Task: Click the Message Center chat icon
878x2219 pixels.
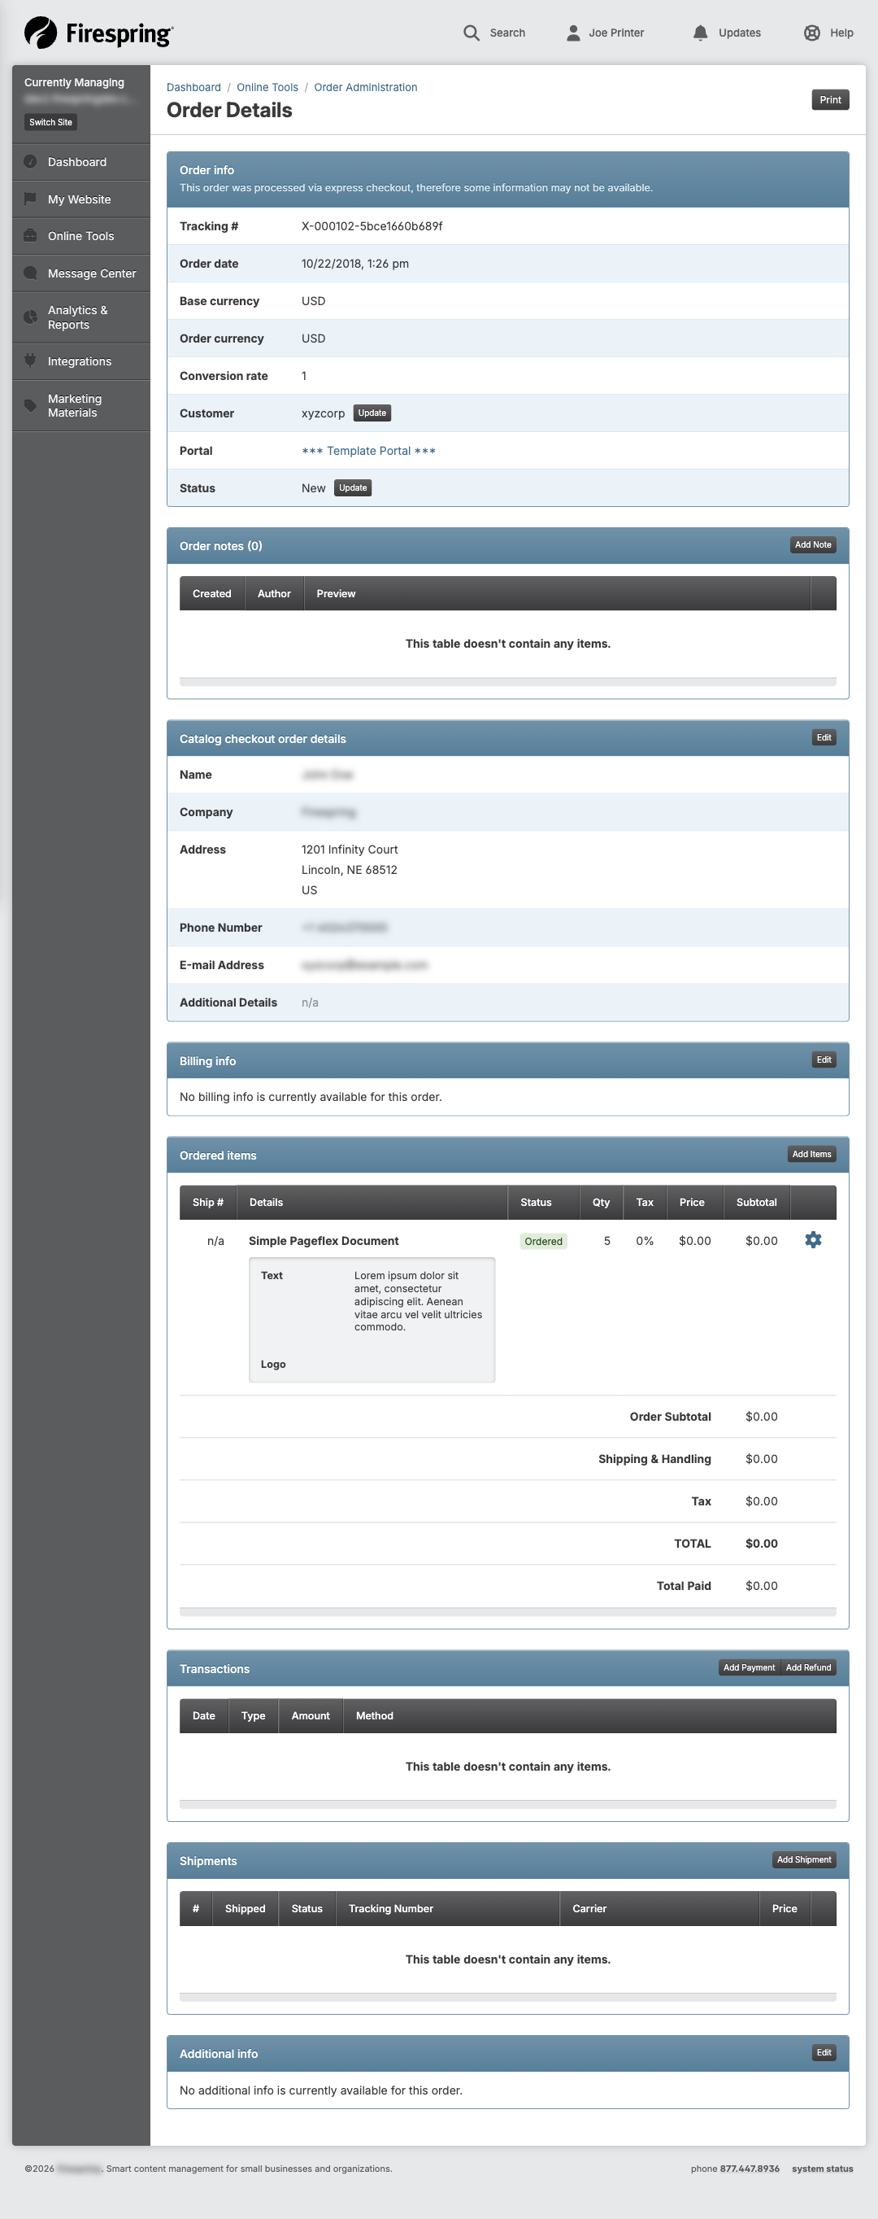Action: pos(30,273)
